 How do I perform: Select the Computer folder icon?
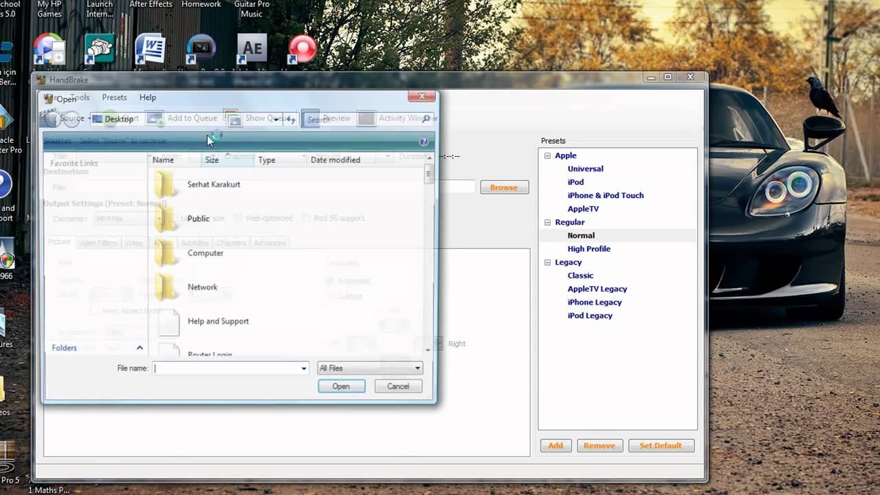click(x=165, y=253)
